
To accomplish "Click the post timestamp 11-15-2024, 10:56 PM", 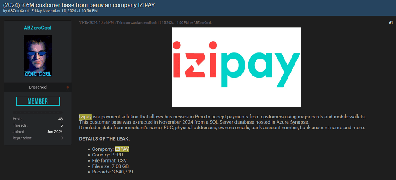I will click(96, 23).
